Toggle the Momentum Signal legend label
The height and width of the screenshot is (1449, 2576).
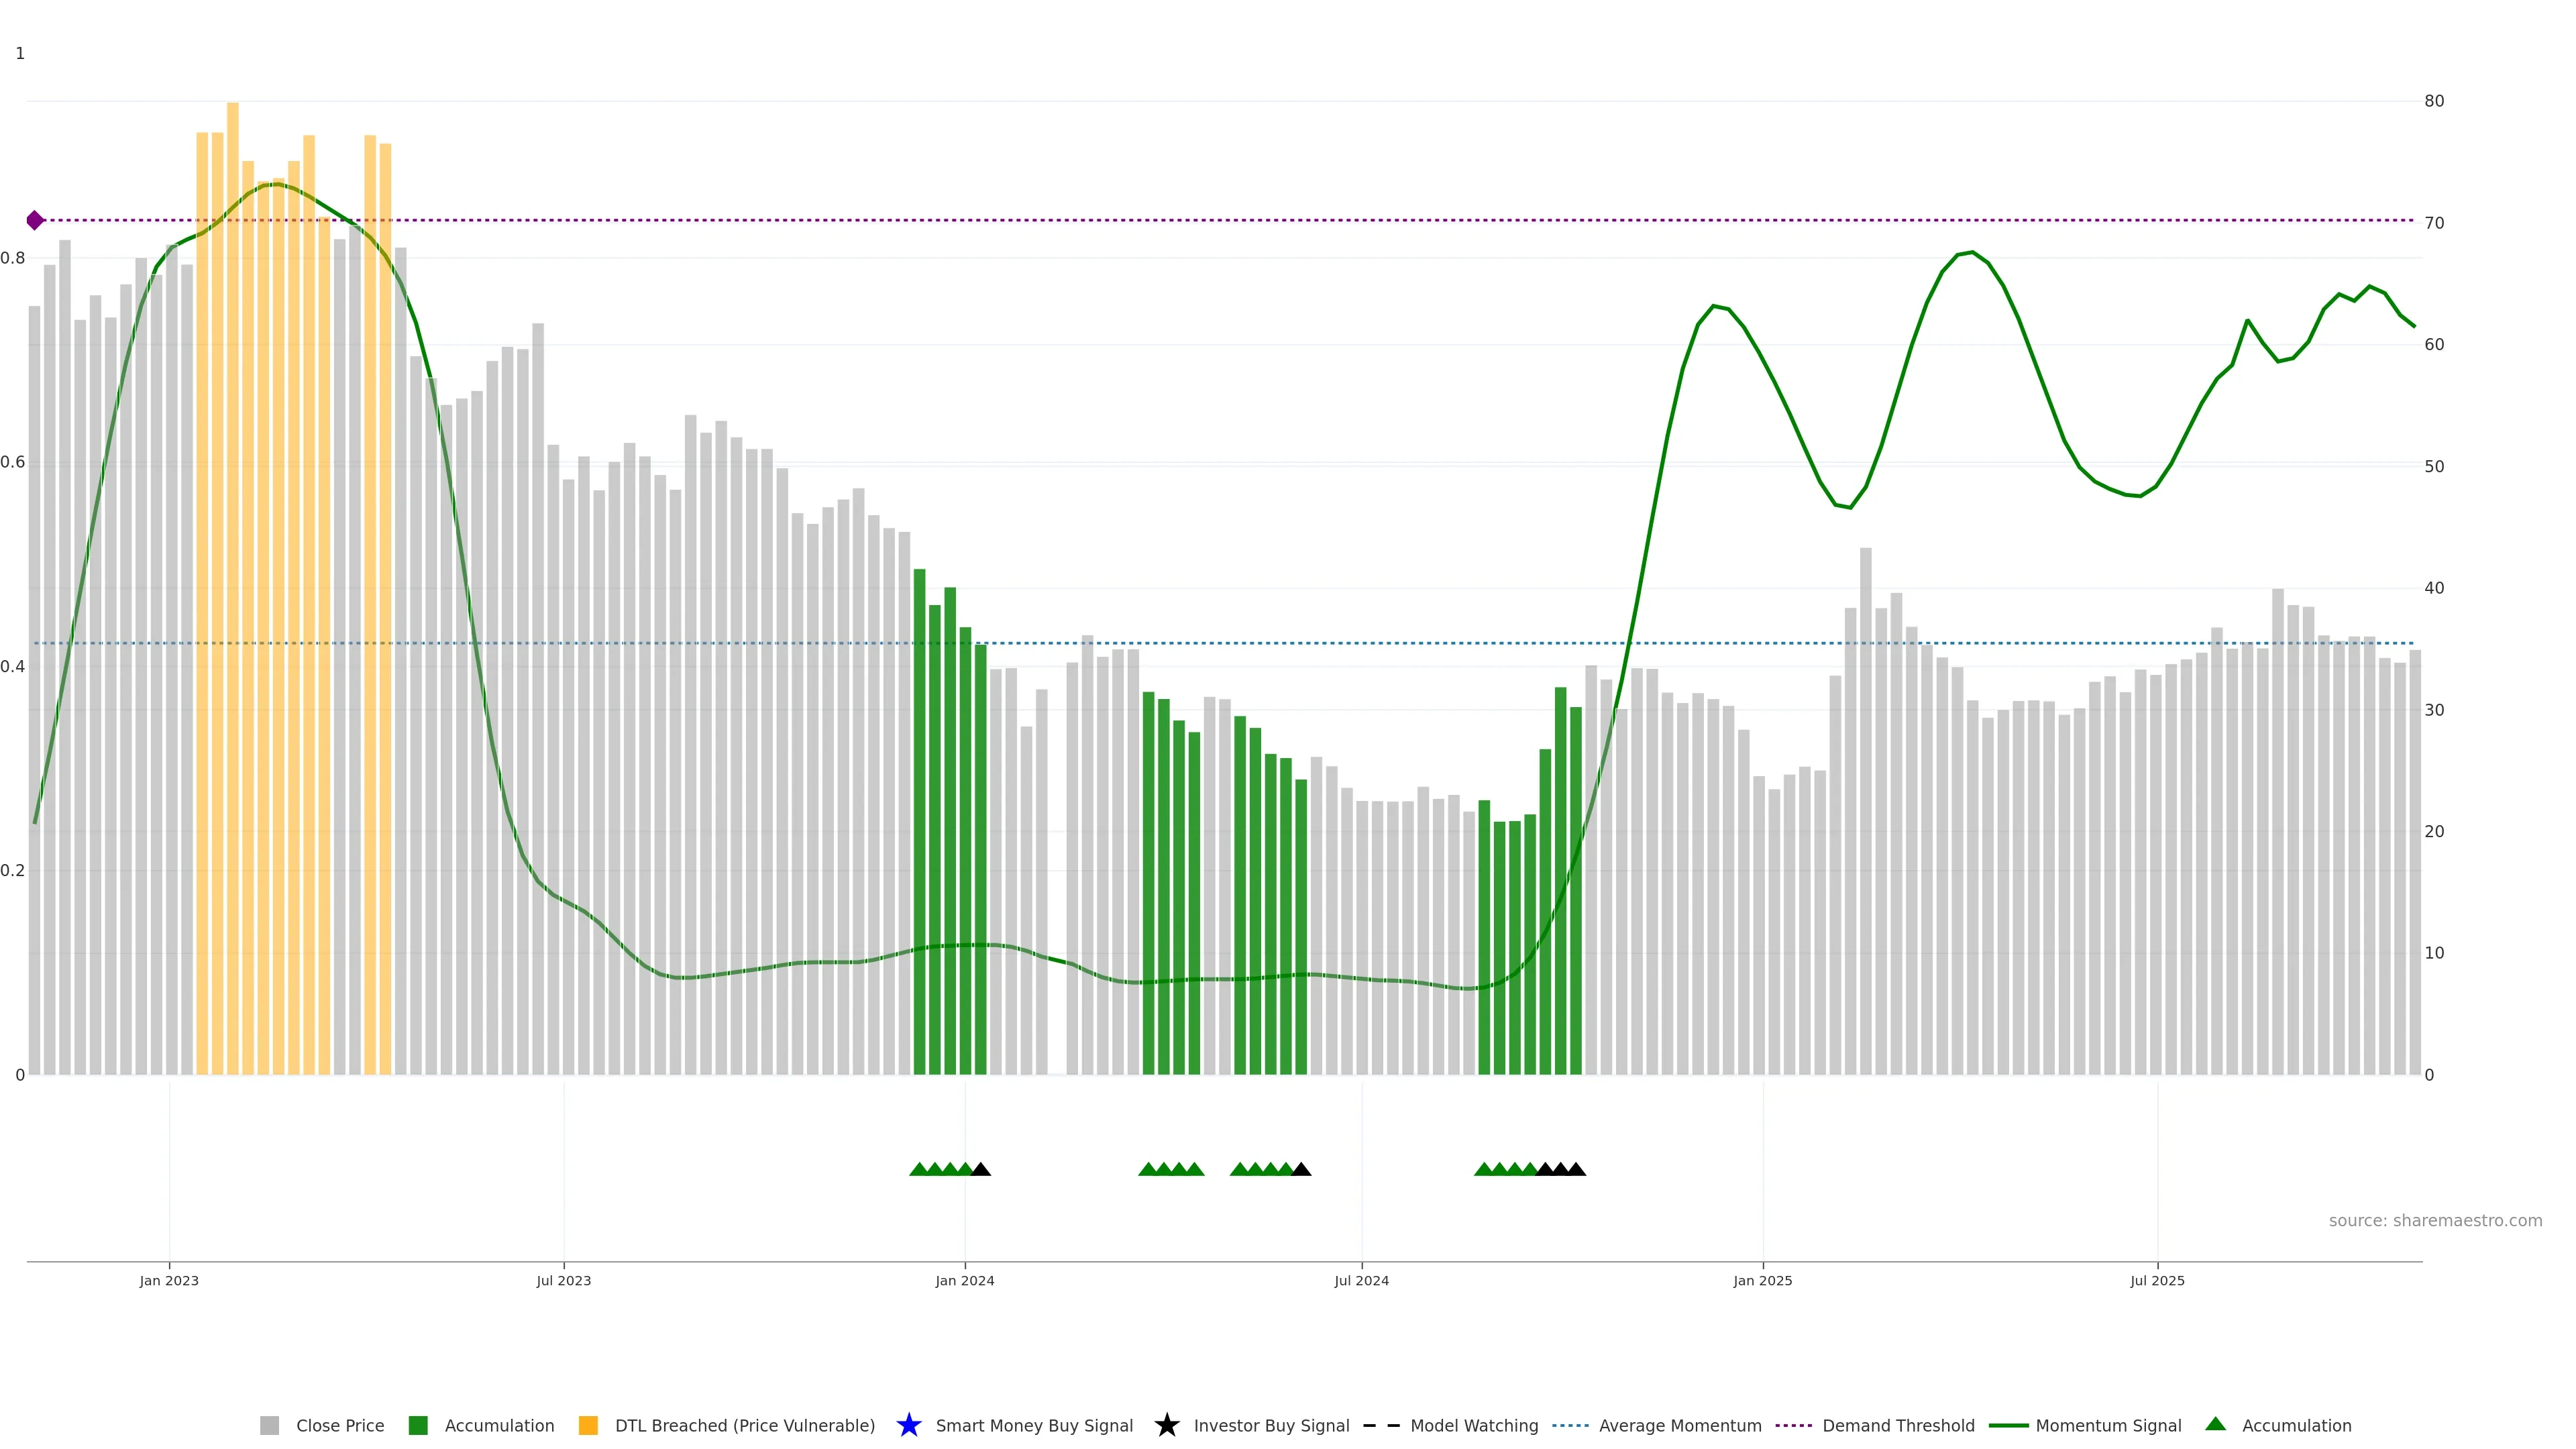2108,1426
